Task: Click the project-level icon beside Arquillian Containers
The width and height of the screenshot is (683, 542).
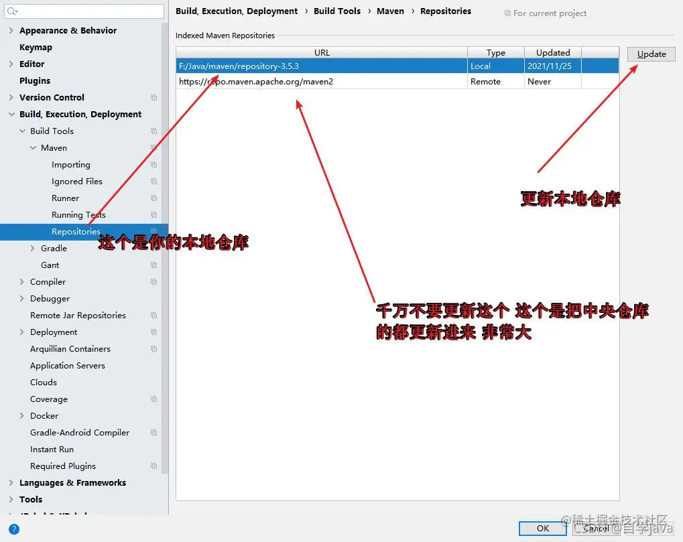Action: click(153, 348)
